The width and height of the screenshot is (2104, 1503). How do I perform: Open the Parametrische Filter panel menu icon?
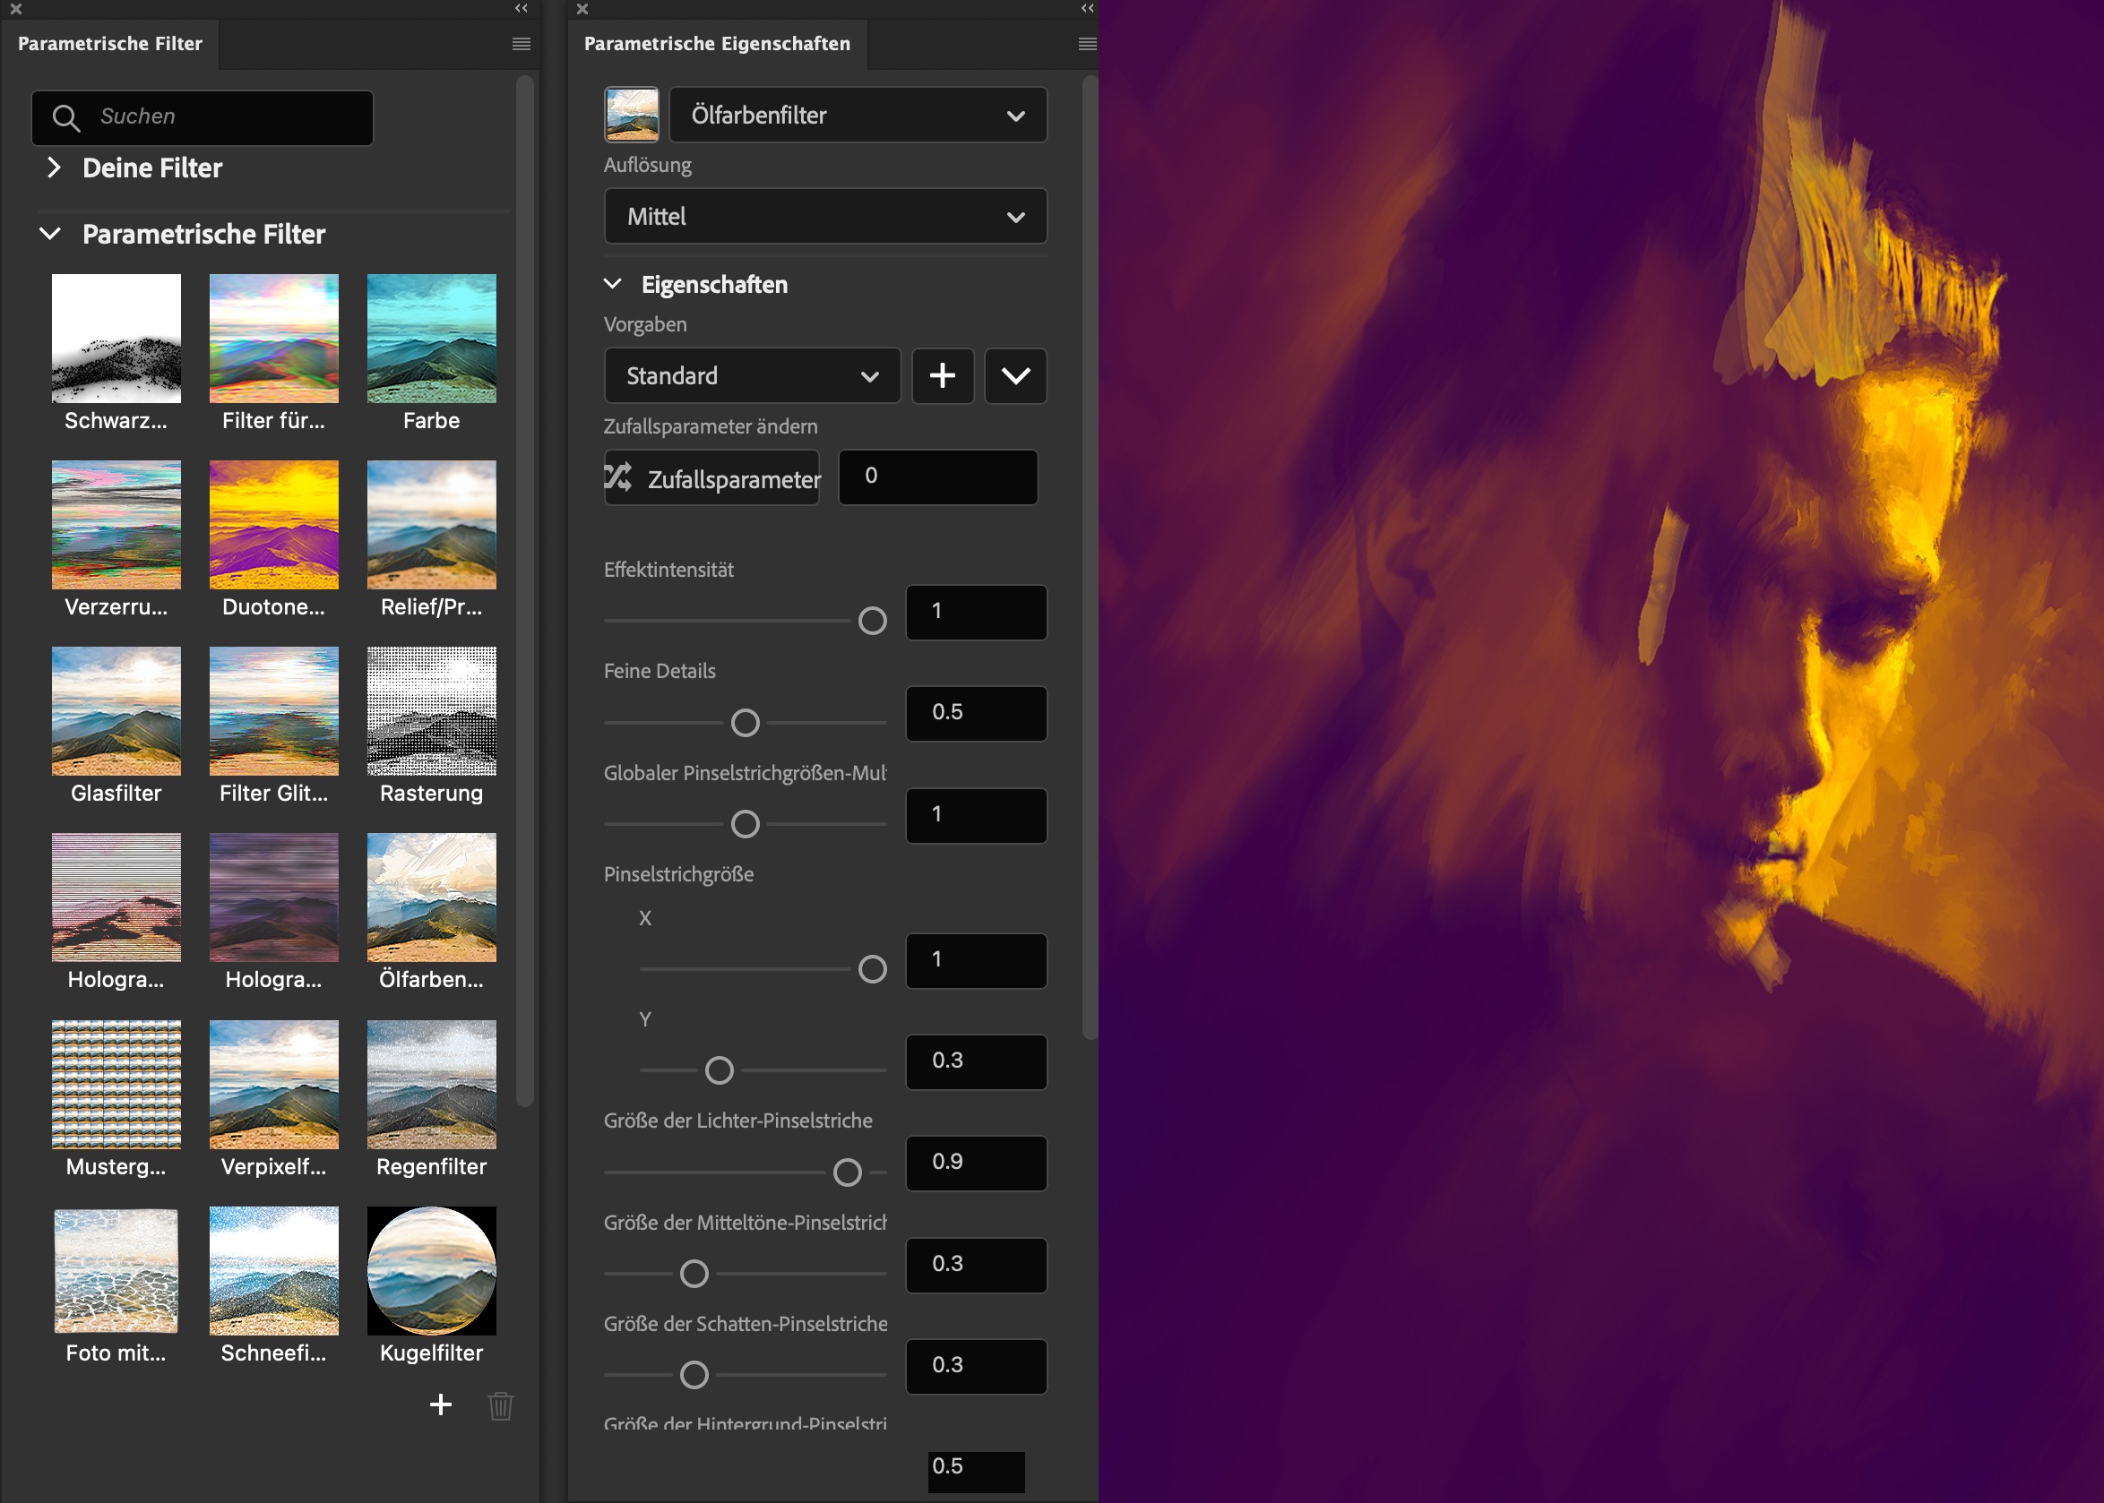click(x=522, y=44)
